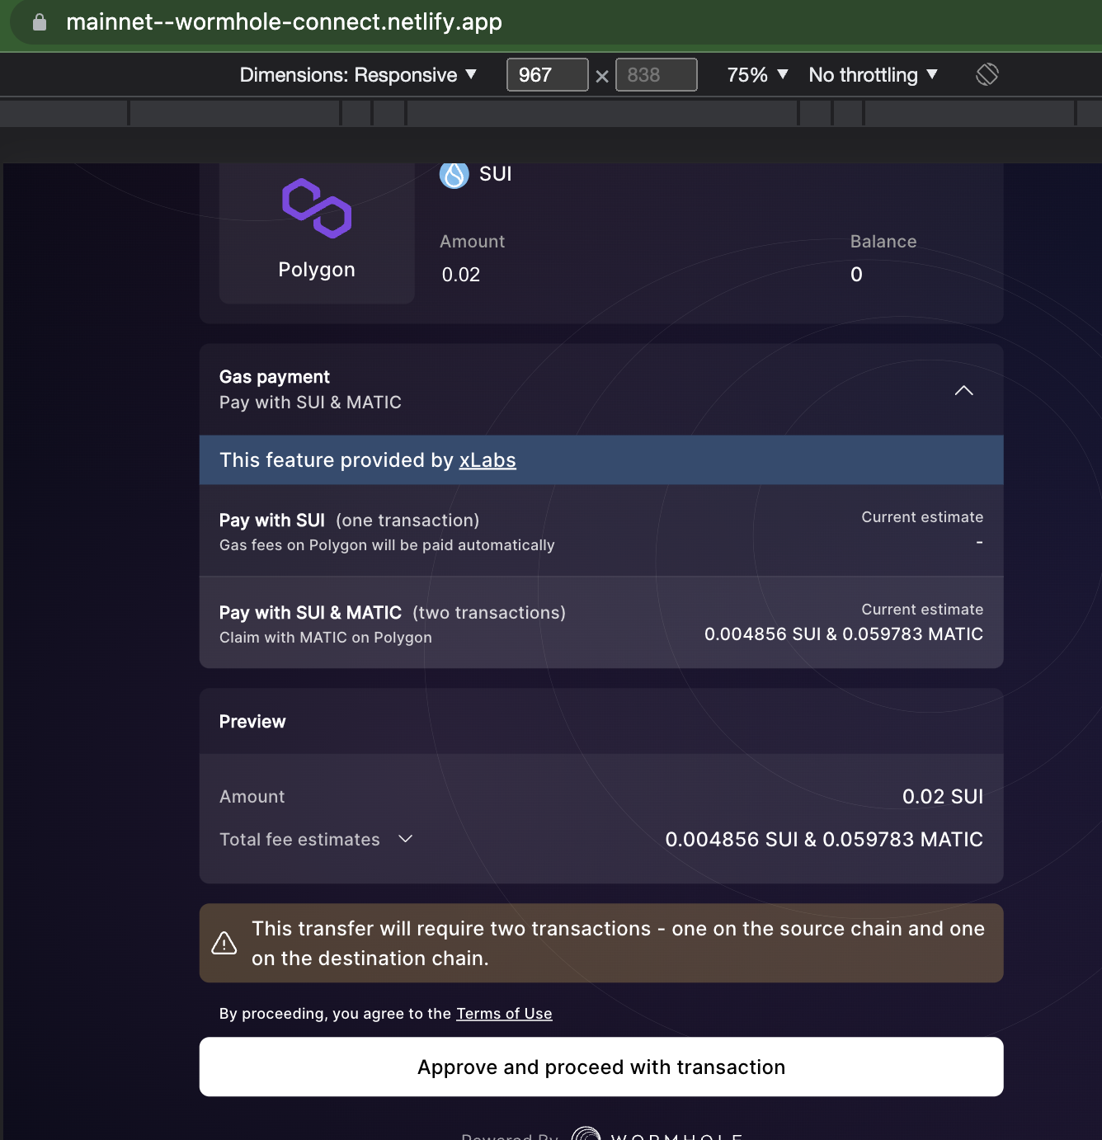Click the rotate orientation icon in device toolbar
The height and width of the screenshot is (1140, 1102).
point(987,74)
